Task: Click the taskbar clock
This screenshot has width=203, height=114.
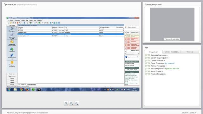Action: point(134,89)
